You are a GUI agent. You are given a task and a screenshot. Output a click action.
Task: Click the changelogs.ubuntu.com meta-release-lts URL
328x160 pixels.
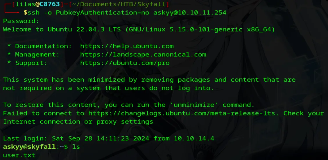(x=184, y=113)
